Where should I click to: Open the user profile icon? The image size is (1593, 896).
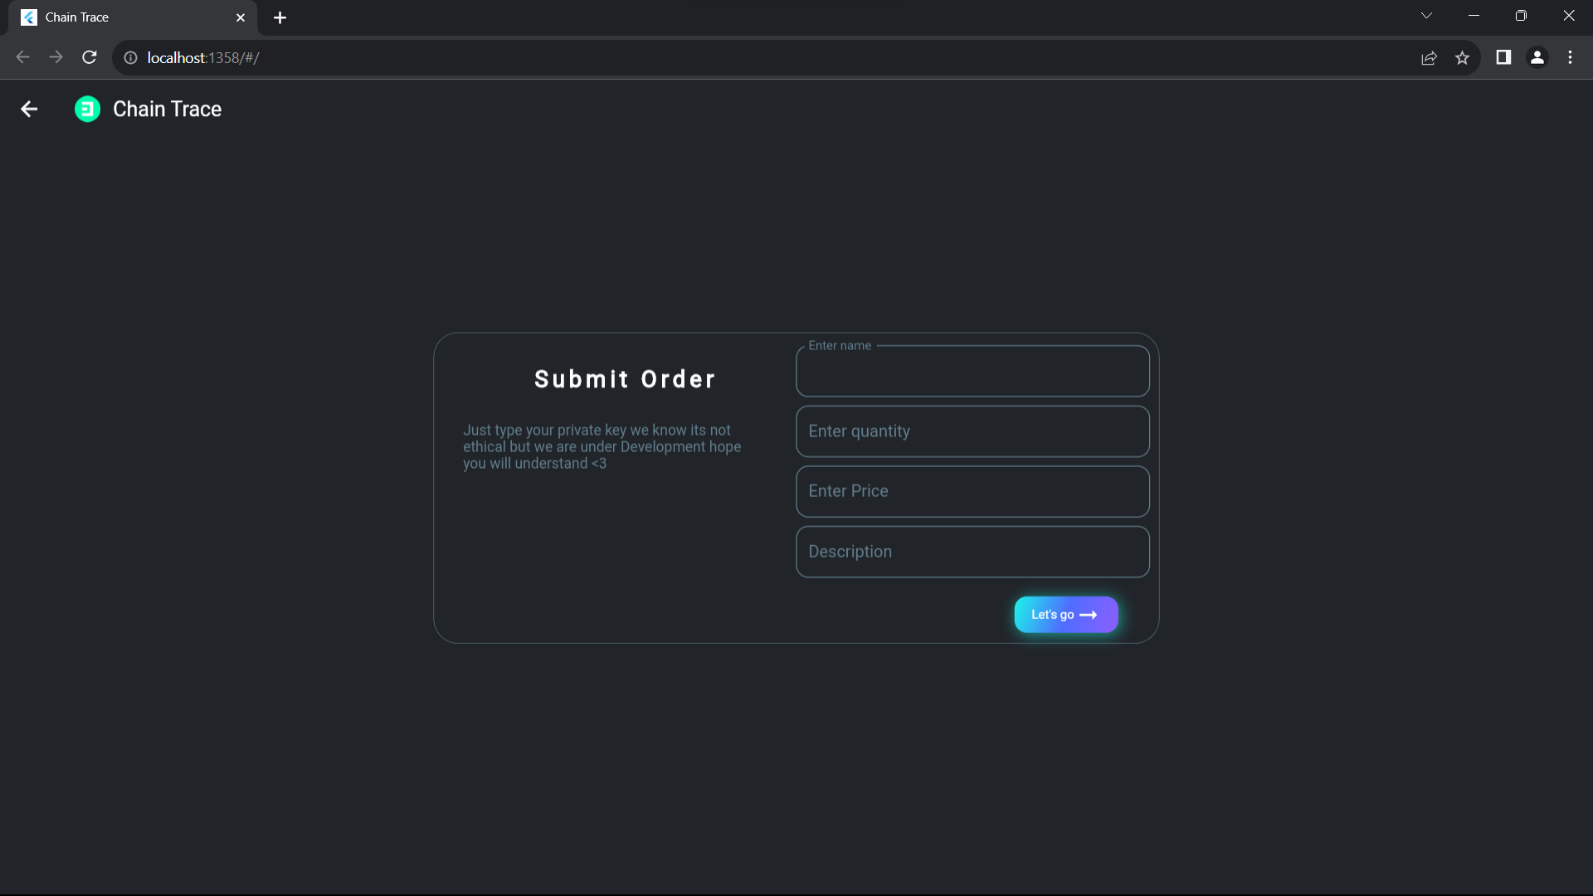click(1537, 57)
